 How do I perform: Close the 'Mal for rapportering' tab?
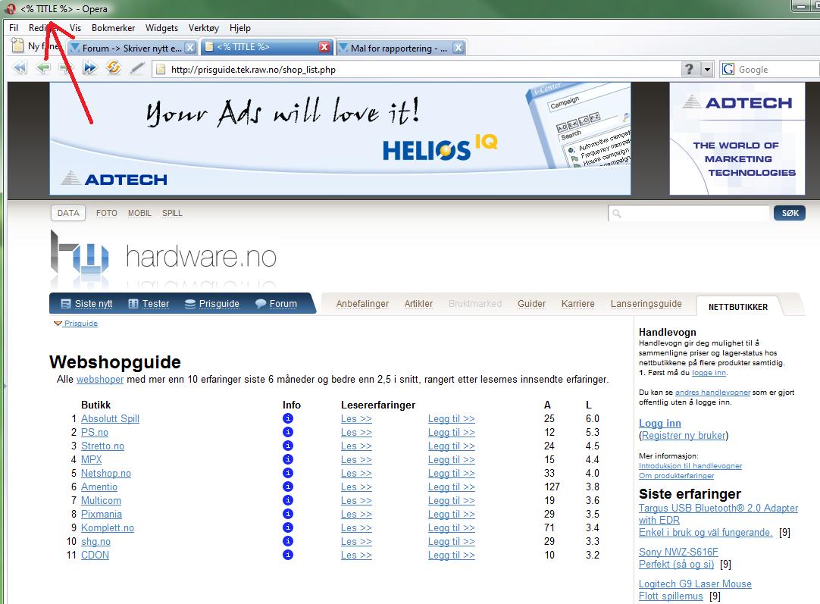point(458,48)
